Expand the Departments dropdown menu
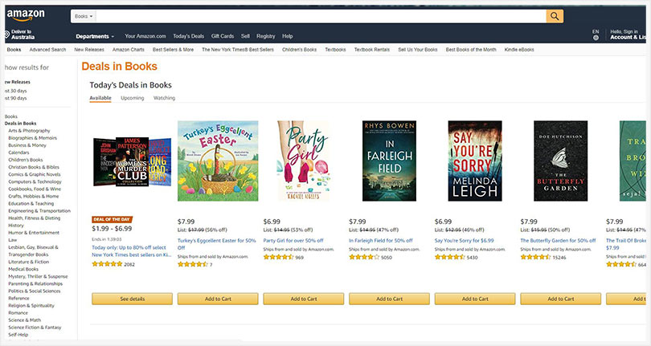The height and width of the screenshot is (346, 651). coord(95,36)
